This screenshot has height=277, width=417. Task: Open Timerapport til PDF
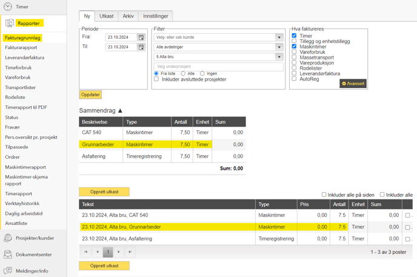click(x=26, y=107)
